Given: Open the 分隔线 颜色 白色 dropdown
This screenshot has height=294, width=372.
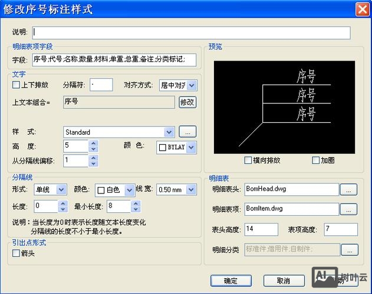Looking at the screenshot, I should [130, 190].
